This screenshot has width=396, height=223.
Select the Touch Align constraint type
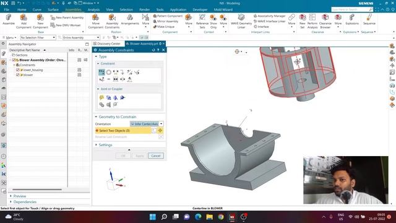(x=101, y=72)
